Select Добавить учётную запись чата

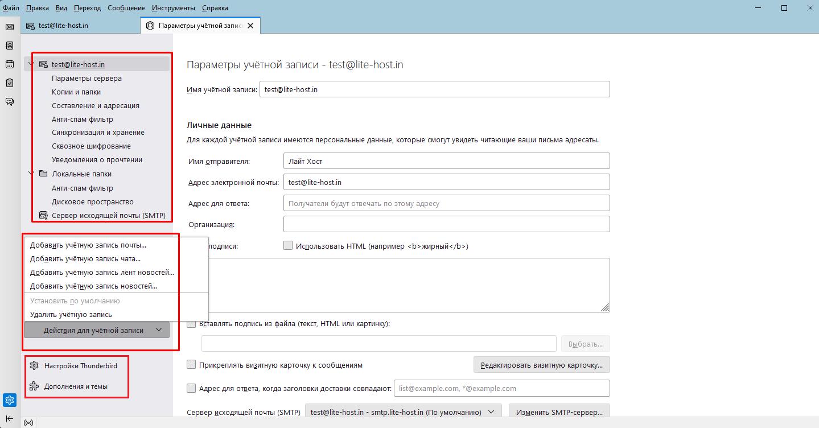tap(117, 259)
